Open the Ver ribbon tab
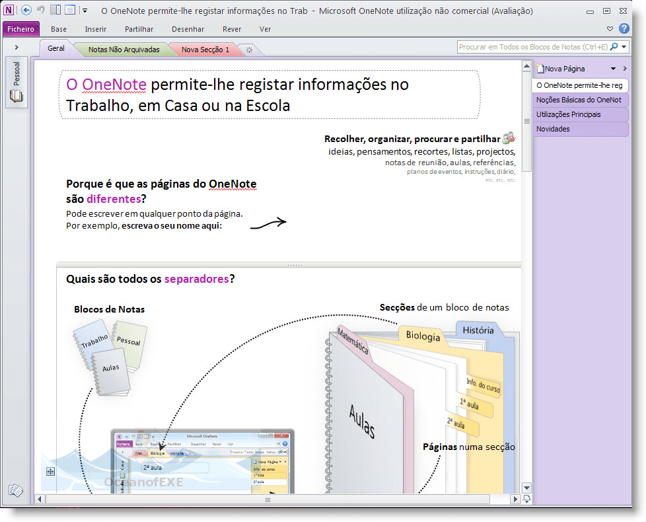This screenshot has height=522, width=646. pyautogui.click(x=266, y=29)
